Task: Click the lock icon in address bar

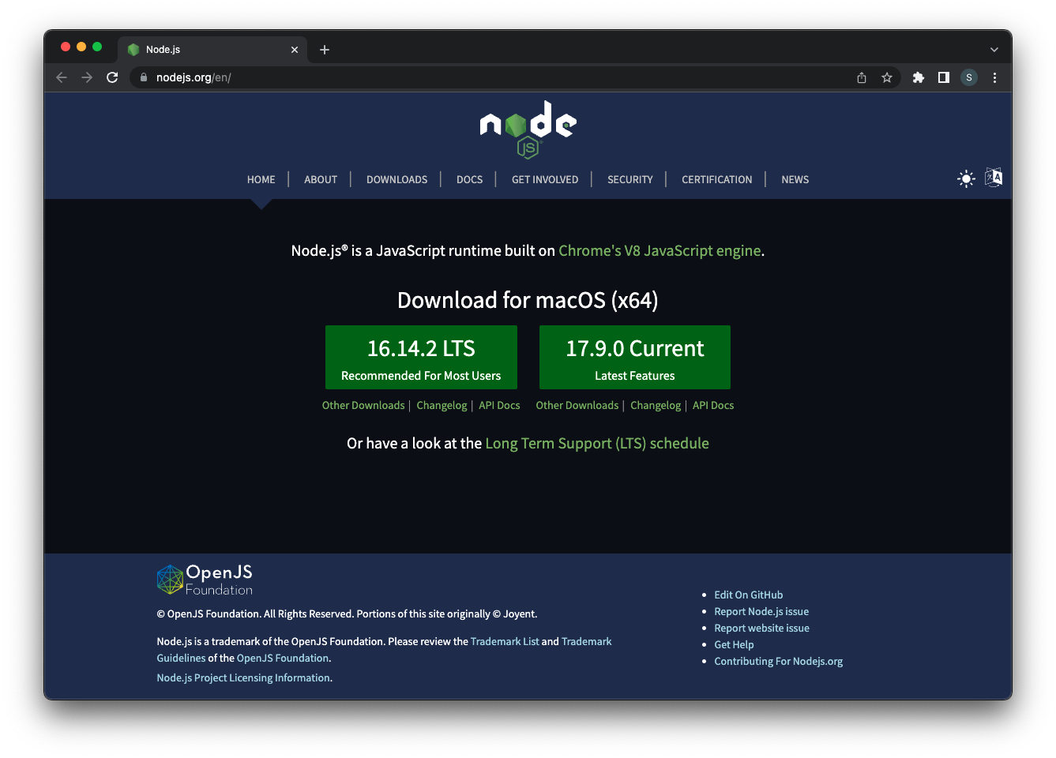Action: 144,77
